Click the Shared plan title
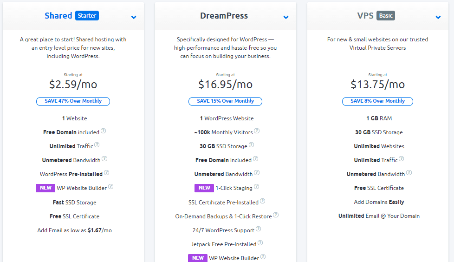Viewport: 454px width, 262px height. [x=58, y=16]
